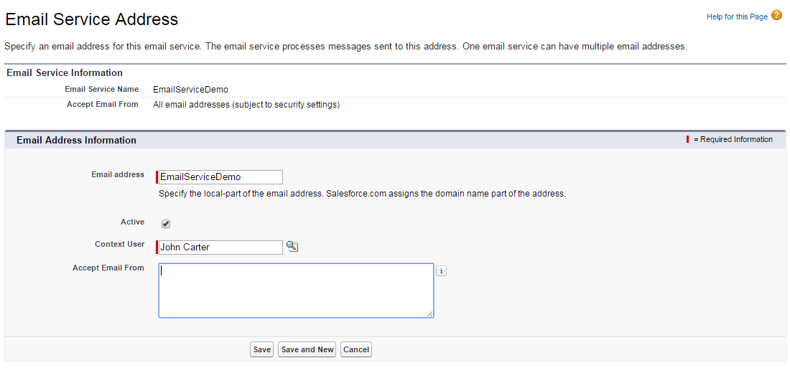This screenshot has width=790, height=391.
Task: Click the Email Service Address page title
Action: pyautogui.click(x=92, y=19)
